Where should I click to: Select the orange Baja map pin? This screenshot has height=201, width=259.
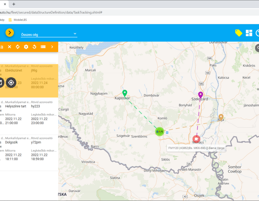pyautogui.click(x=221, y=117)
